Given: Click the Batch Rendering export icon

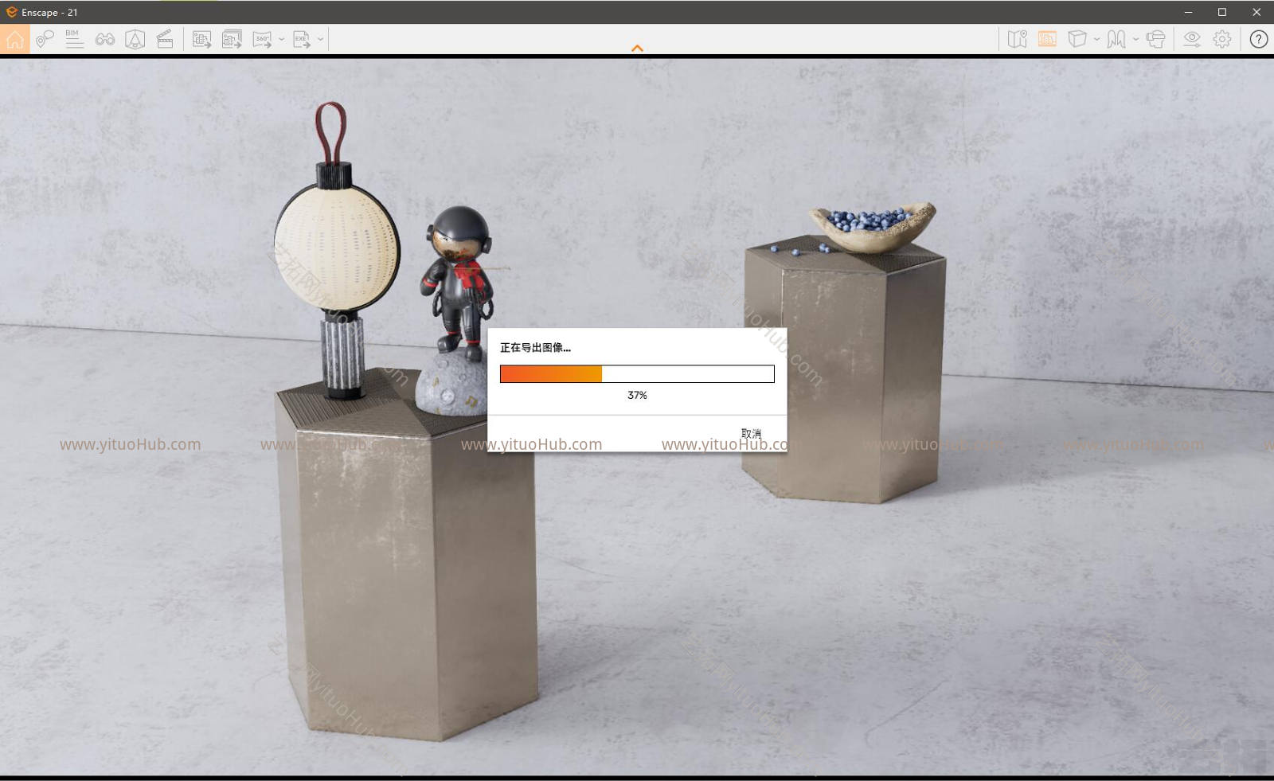Looking at the screenshot, I should 232,39.
